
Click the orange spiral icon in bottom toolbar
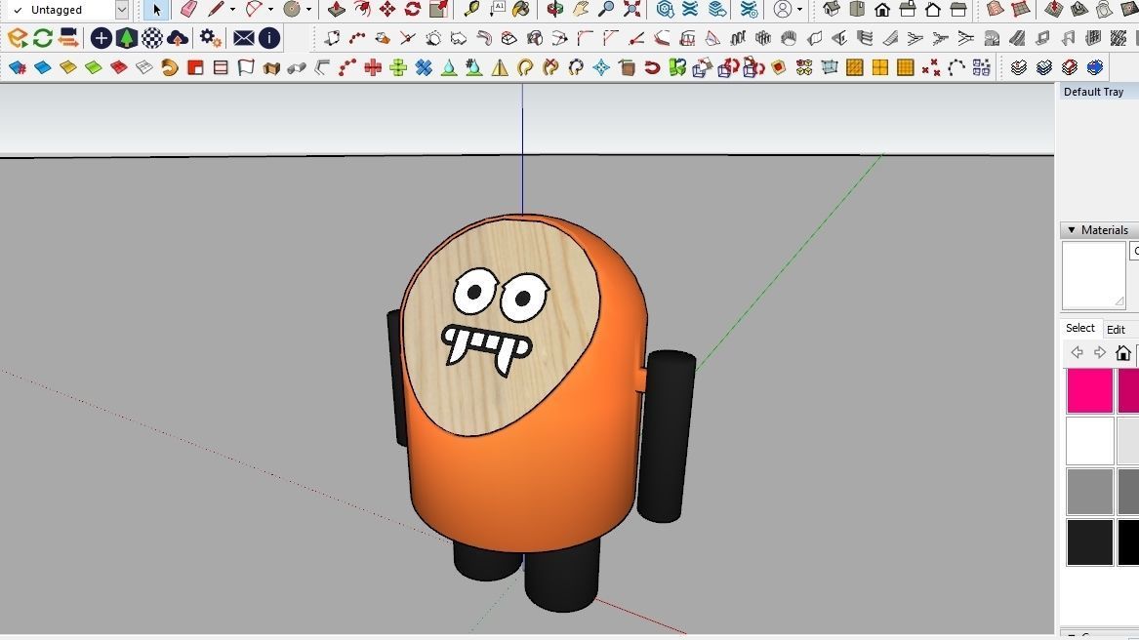coord(169,68)
